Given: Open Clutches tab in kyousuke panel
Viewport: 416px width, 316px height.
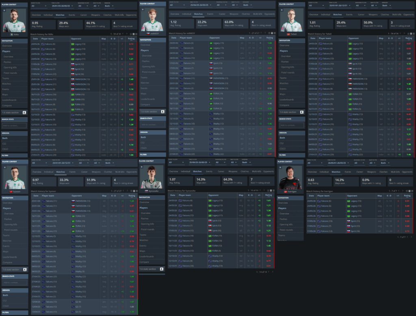Looking at the screenshot, I should pyautogui.click(x=245, y=171).
